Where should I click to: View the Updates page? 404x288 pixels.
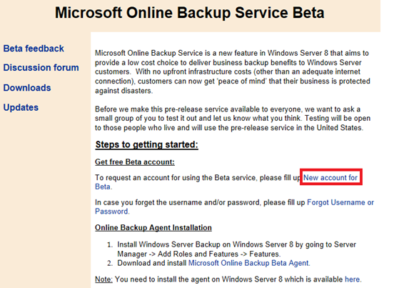click(21, 107)
